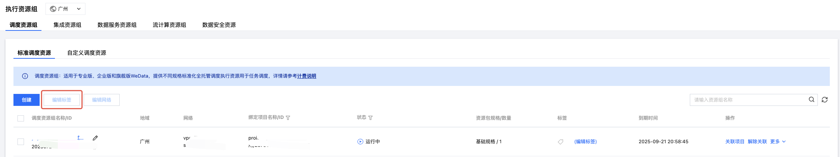
Task: Click the search magnifier icon
Action: point(811,100)
